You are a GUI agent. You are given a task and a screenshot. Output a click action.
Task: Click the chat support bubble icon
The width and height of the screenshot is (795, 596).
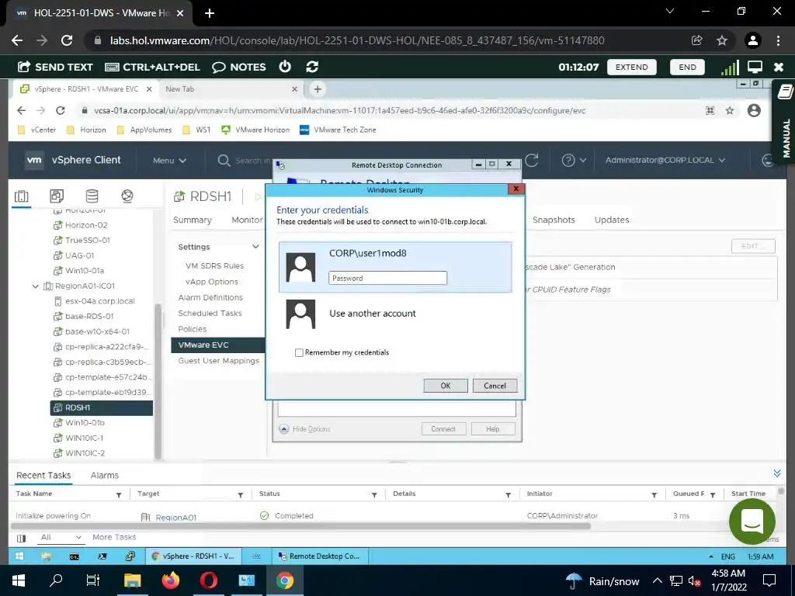point(752,521)
